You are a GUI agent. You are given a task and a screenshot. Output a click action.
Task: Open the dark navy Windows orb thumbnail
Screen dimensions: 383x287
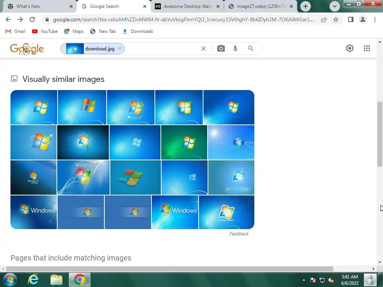[83, 142]
